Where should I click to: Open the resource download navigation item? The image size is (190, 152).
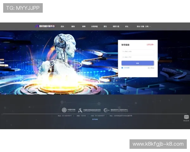[116, 26]
